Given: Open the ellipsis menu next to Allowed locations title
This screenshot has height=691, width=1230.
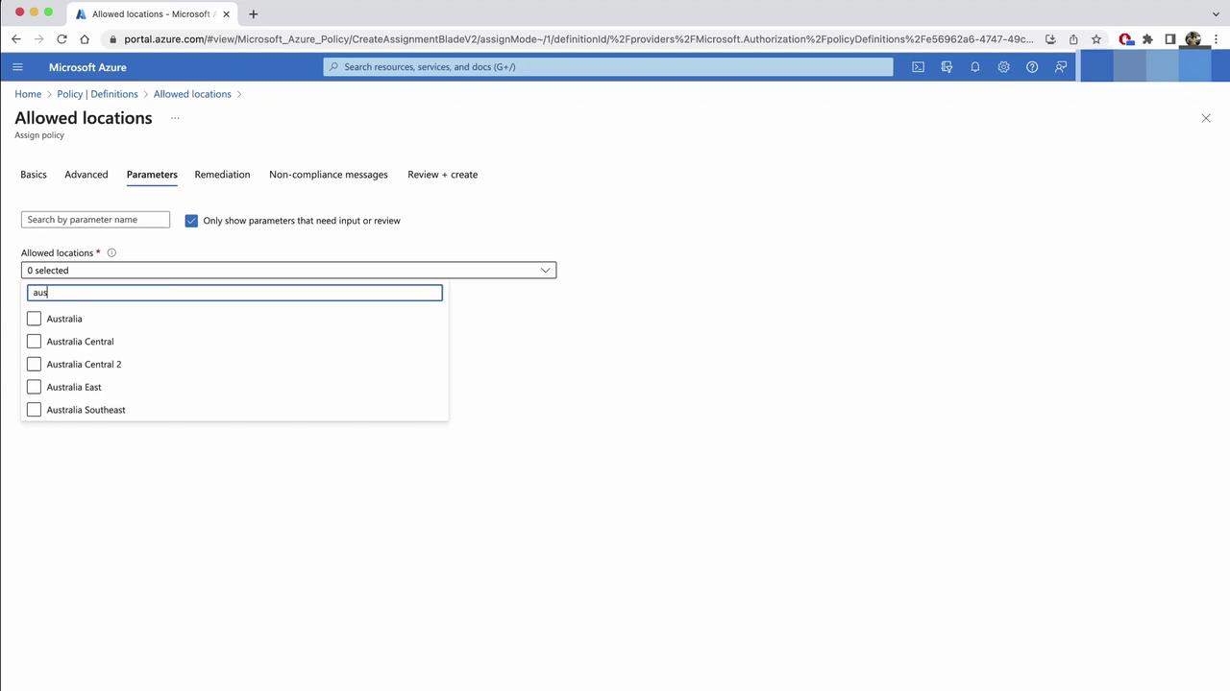Looking at the screenshot, I should pos(175,118).
